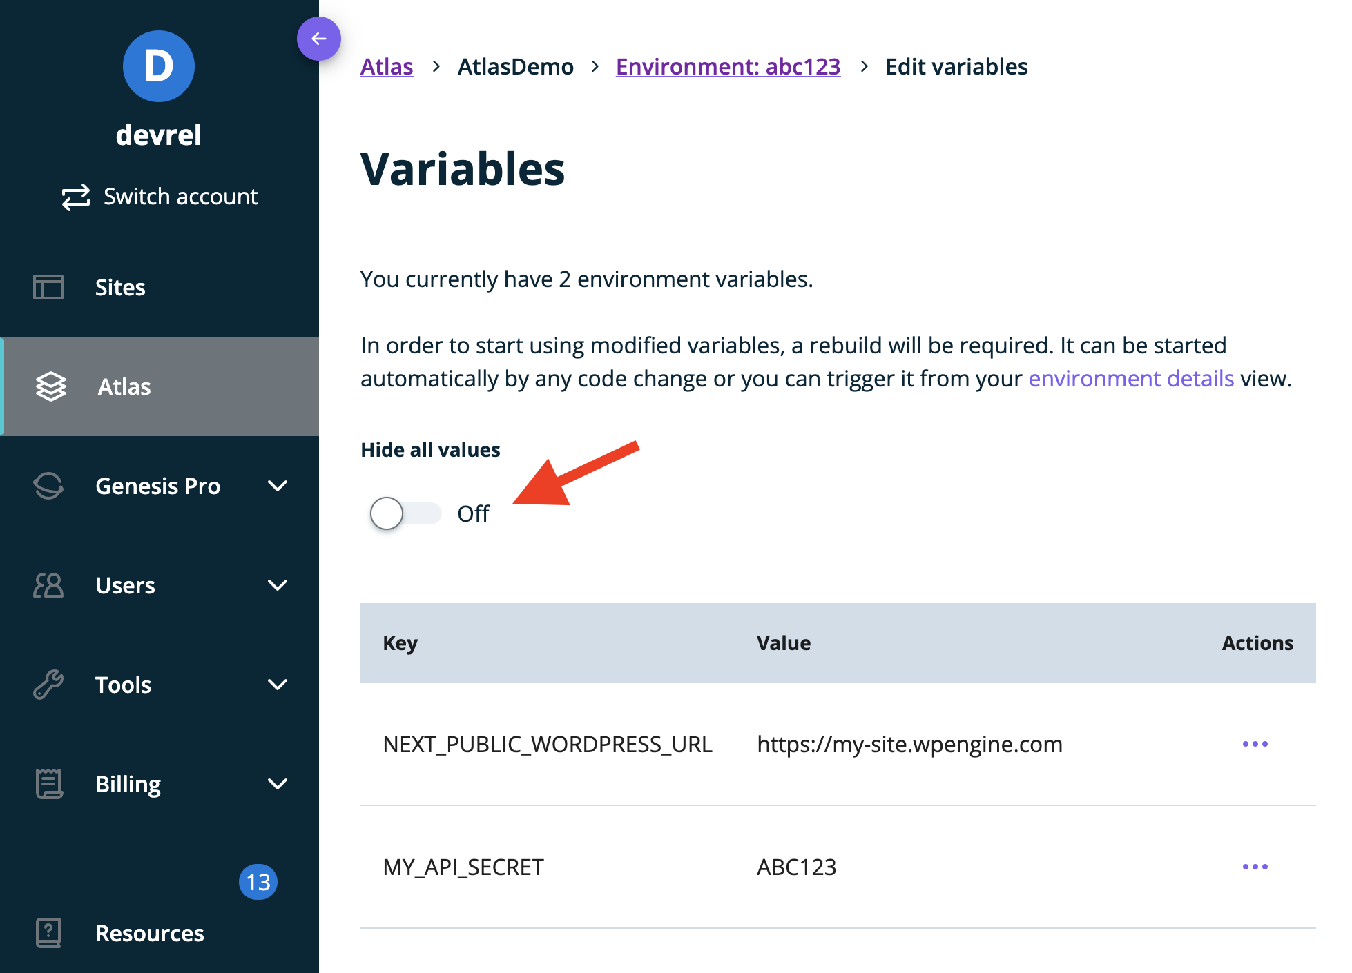Viewport: 1352px width, 973px height.
Task: Click the Billing receipt icon
Action: tap(48, 784)
